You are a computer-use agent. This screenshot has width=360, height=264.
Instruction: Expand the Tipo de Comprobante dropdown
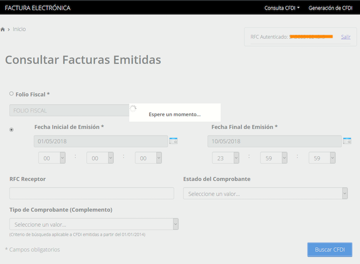pyautogui.click(x=94, y=224)
